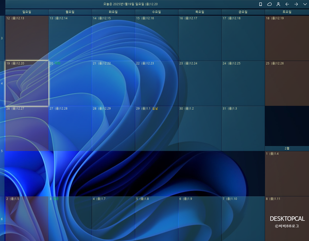Select date cell 7 (음)1.10
Image resolution: width=309 pixels, height=241 pixels.
[243, 218]
